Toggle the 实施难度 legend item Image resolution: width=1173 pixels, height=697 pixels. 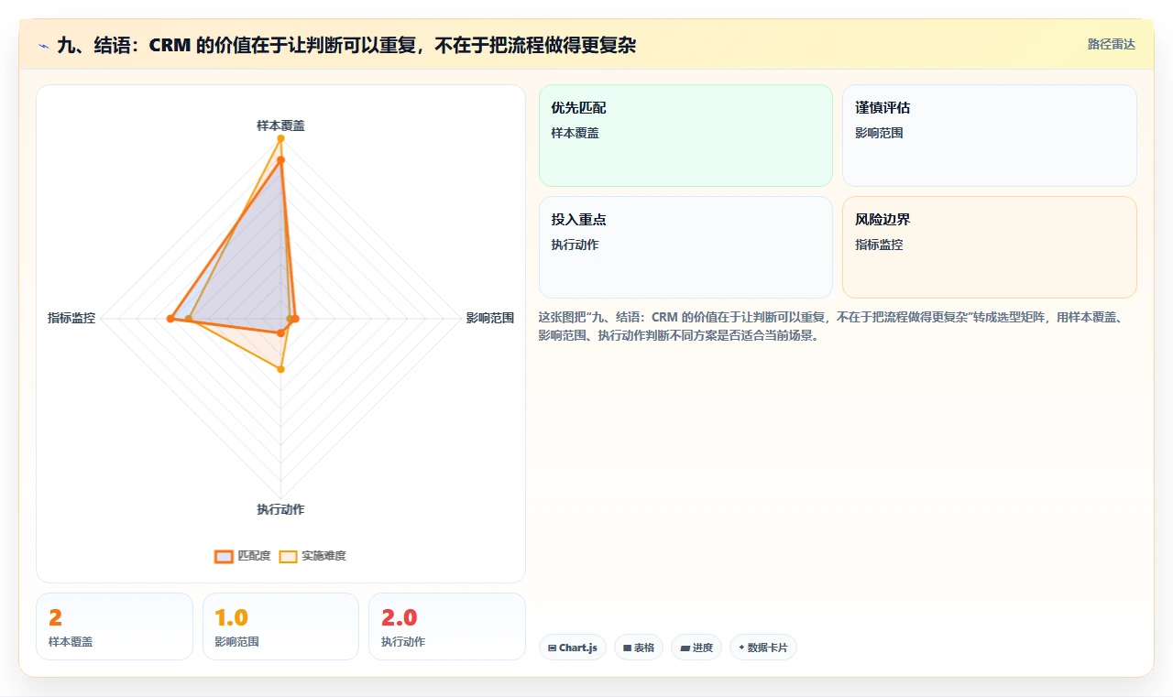click(312, 556)
